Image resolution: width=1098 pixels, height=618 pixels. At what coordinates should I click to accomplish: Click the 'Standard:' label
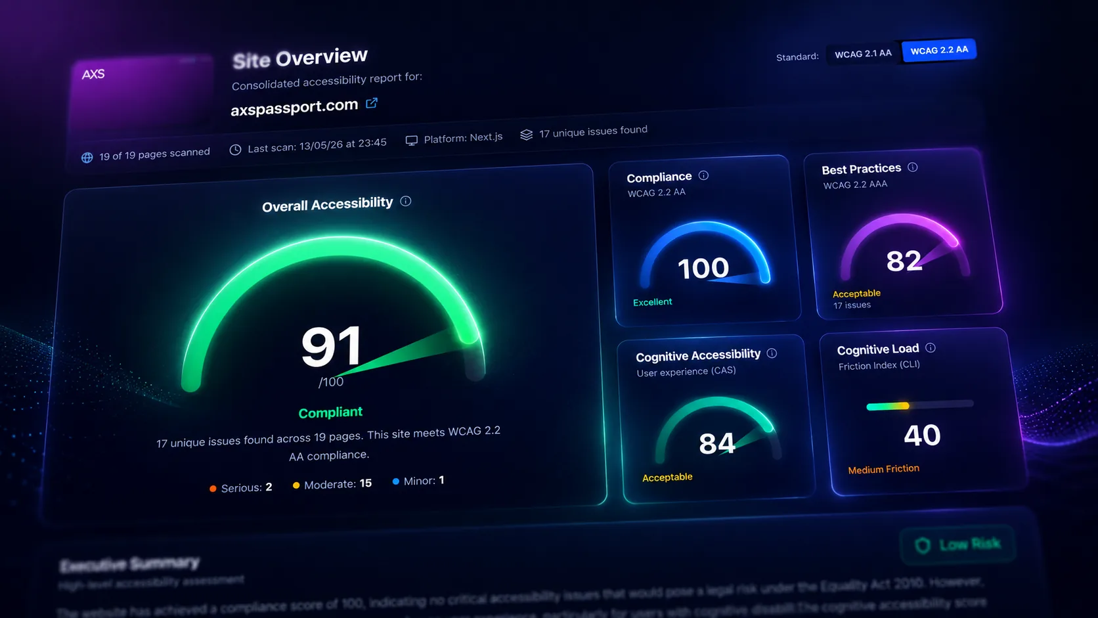tap(797, 57)
